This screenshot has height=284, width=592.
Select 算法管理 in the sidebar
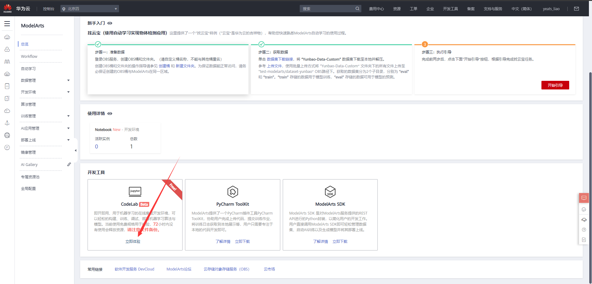pos(28,105)
